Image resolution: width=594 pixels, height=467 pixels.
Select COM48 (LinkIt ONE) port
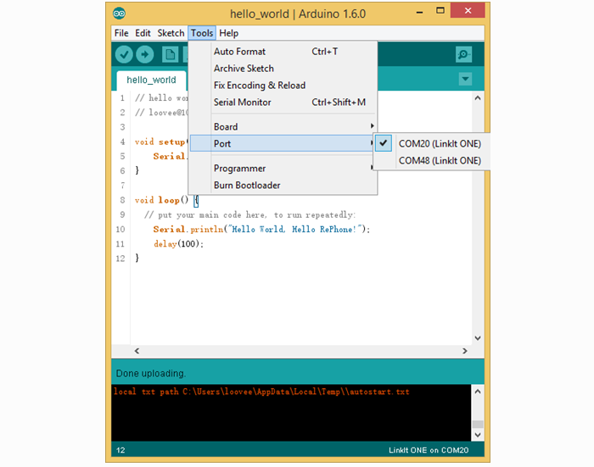coord(432,160)
